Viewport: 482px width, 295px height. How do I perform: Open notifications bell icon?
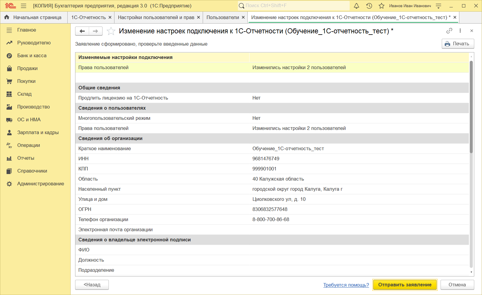357,6
